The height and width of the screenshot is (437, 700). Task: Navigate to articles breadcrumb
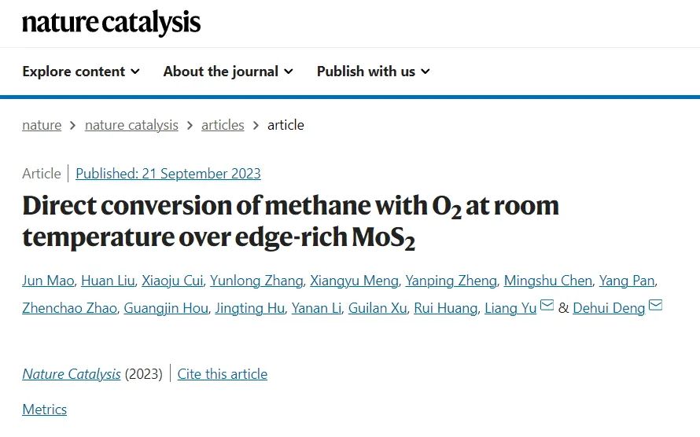[x=223, y=125]
